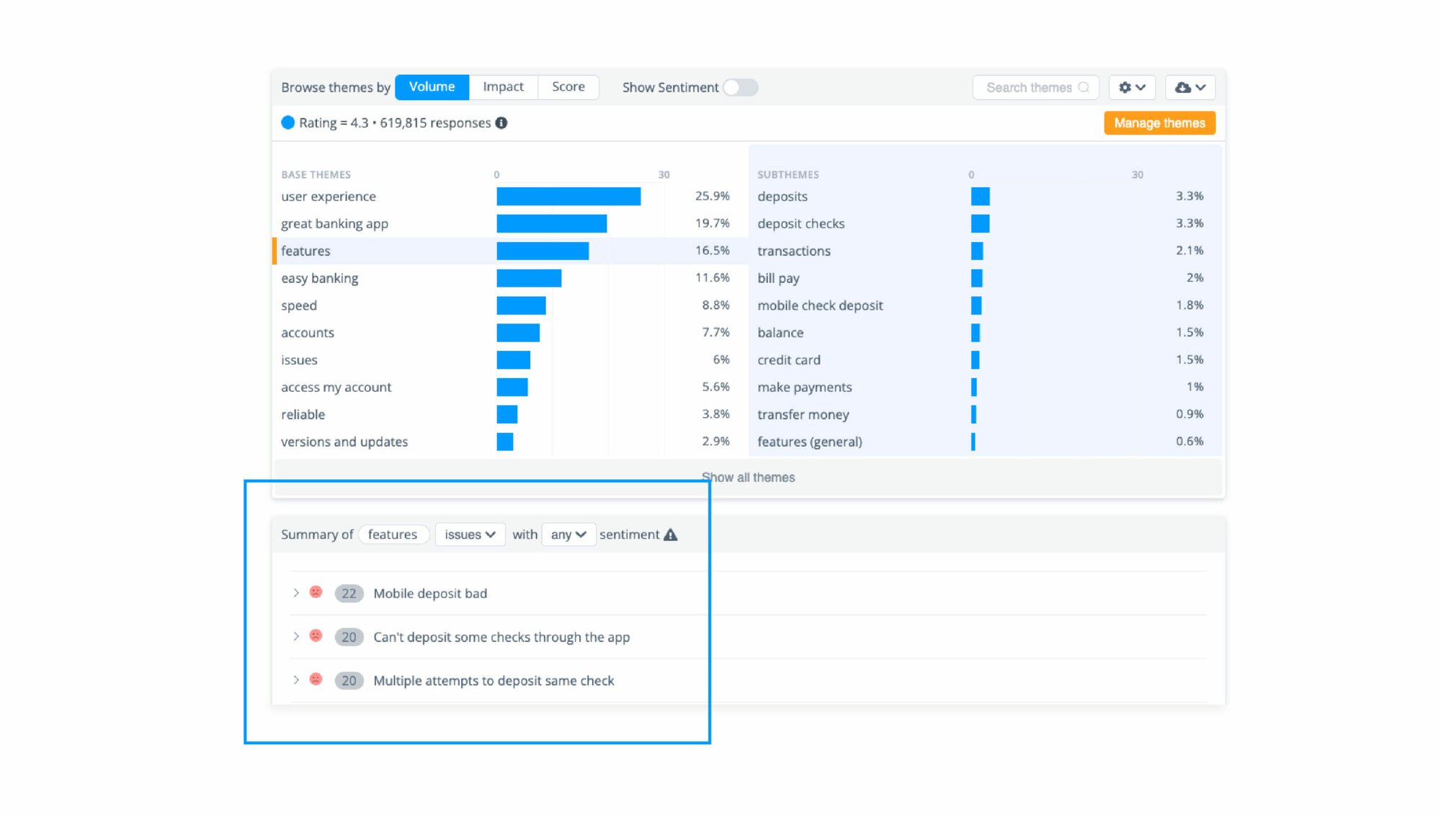1441x814 pixels.
Task: Click the Show all themes link
Action: coord(748,477)
